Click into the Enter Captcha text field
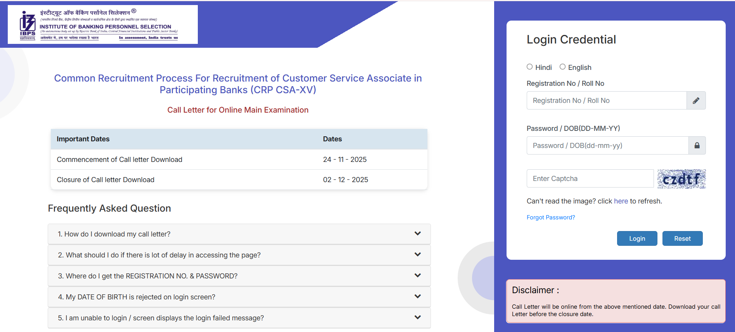Viewport: 735px width, 332px height. pyautogui.click(x=590, y=179)
